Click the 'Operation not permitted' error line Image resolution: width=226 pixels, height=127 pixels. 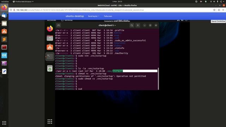[x=100, y=76]
